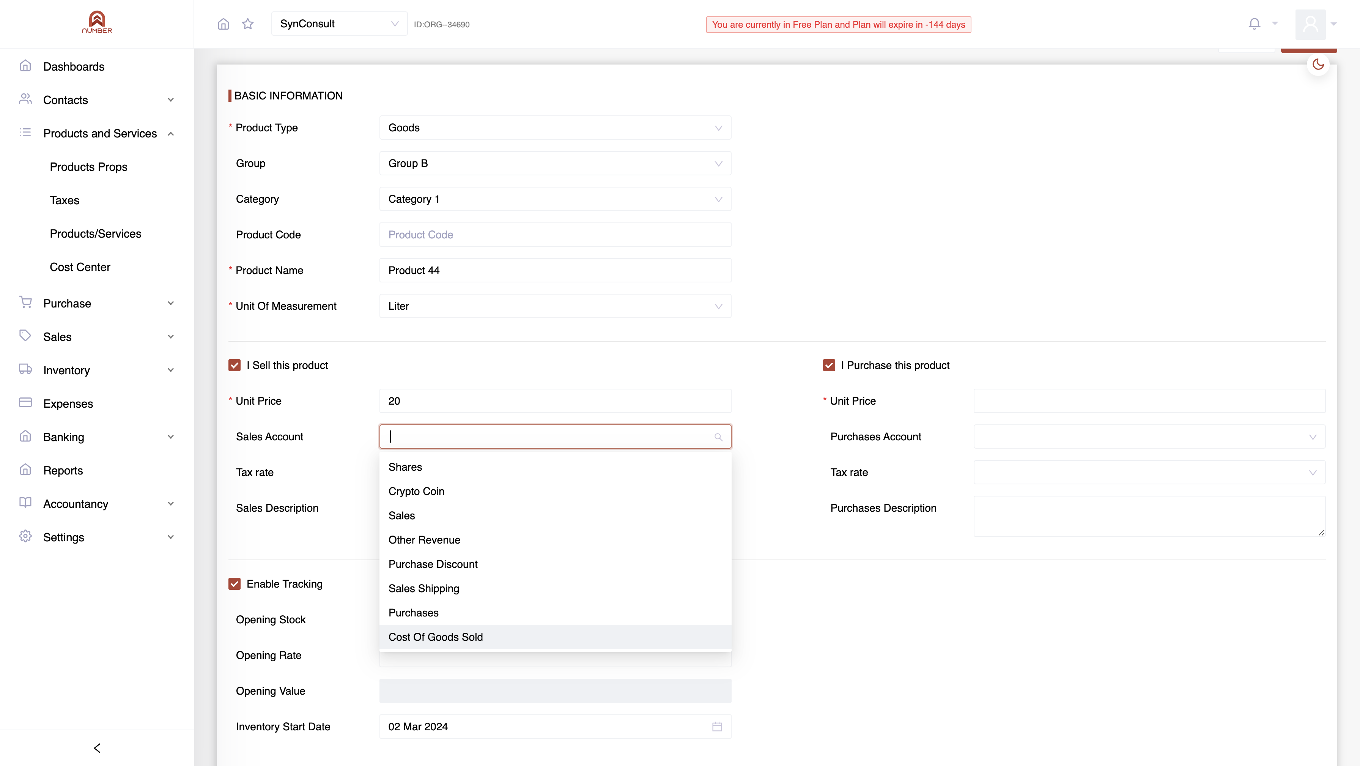
Task: Click the Number logo in the sidebar
Action: [x=97, y=22]
